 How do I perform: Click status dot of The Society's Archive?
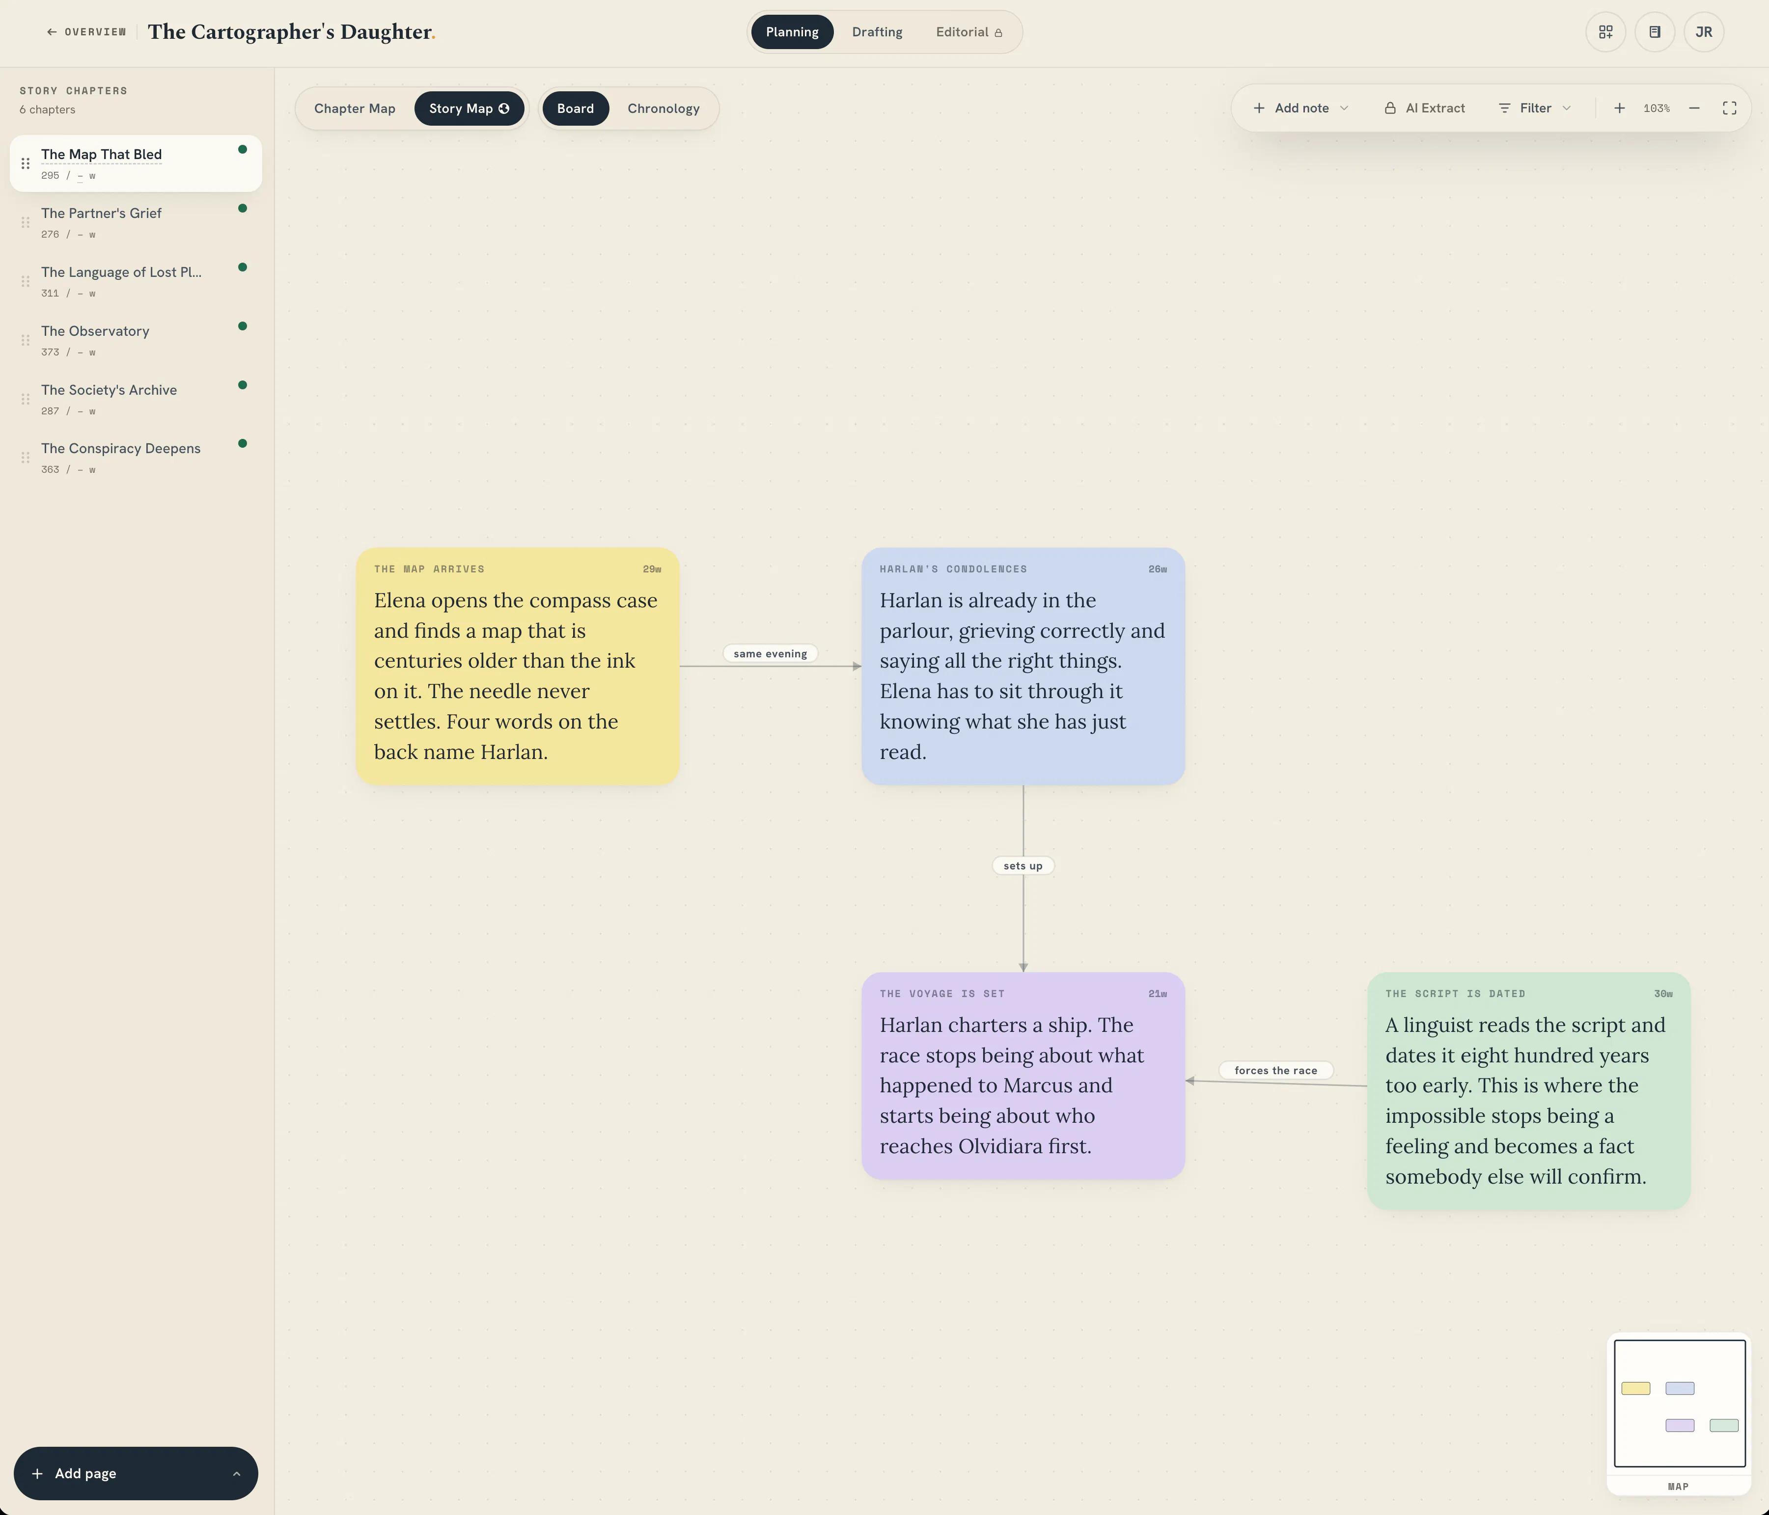(243, 385)
